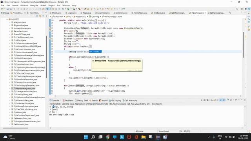Show hidden system tray icons chevron

[x=209, y=137]
